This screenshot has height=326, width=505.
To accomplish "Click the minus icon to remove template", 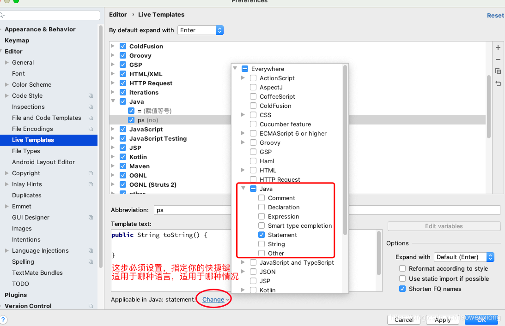I will click(498, 59).
